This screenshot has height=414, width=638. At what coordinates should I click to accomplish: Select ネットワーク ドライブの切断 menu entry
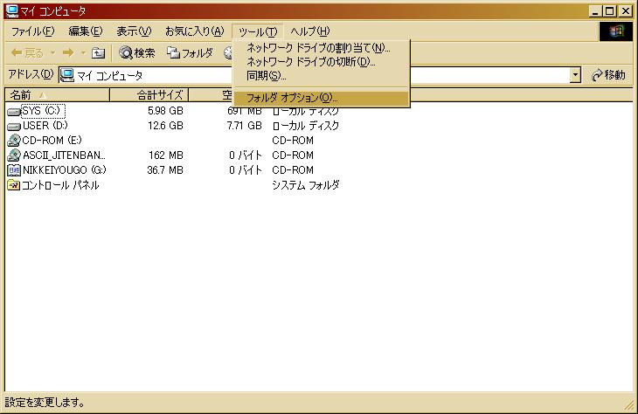pyautogui.click(x=310, y=62)
